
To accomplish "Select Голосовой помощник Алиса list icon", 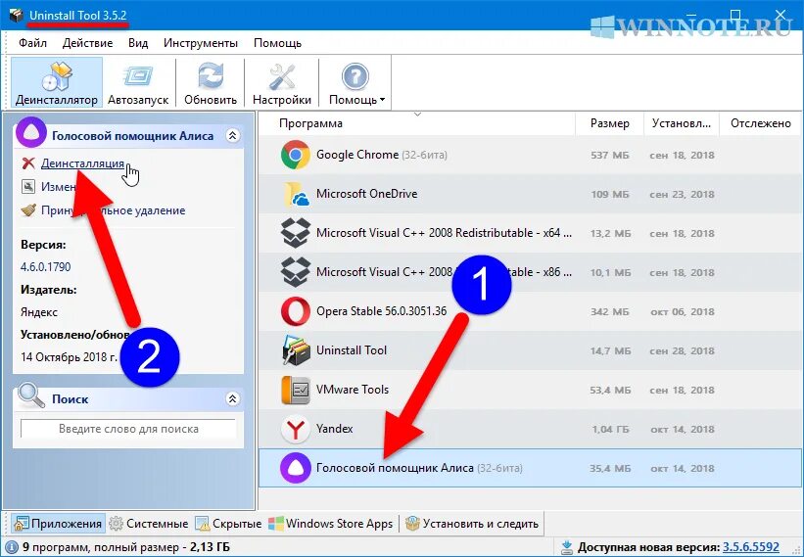I will click(x=296, y=468).
